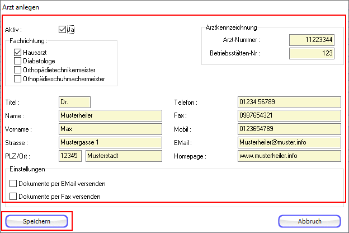Tick the Orthopädietechnikermeister checkbox
Image resolution: width=349 pixels, height=233 pixels.
[18, 70]
